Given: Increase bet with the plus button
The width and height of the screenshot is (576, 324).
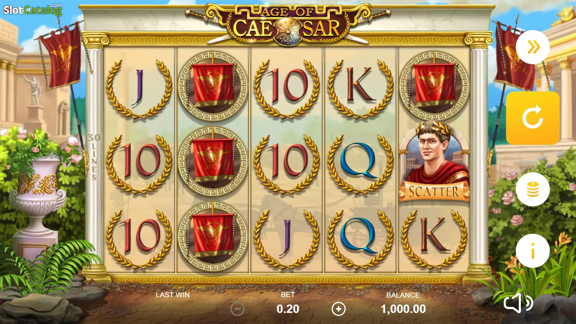Looking at the screenshot, I should point(339,309).
